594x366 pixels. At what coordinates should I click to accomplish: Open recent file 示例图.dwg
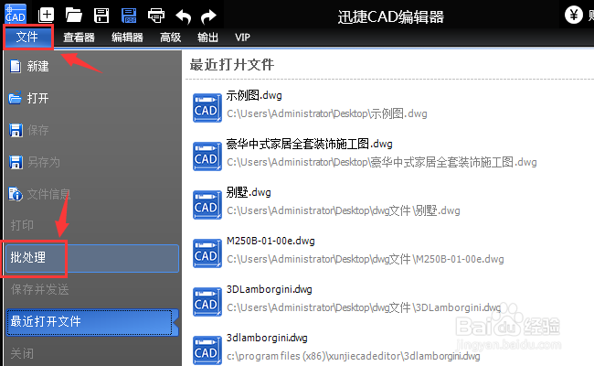pos(254,95)
